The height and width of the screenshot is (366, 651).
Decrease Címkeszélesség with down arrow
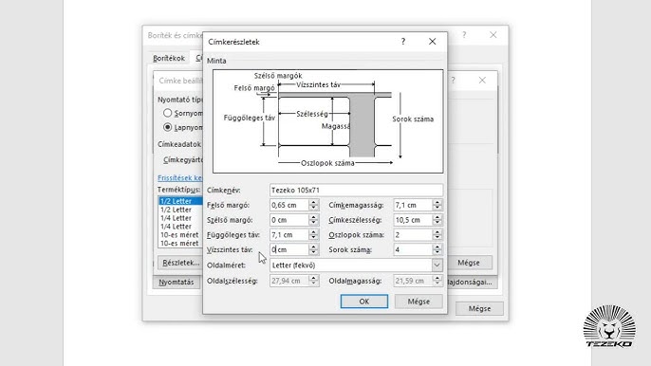tap(437, 223)
